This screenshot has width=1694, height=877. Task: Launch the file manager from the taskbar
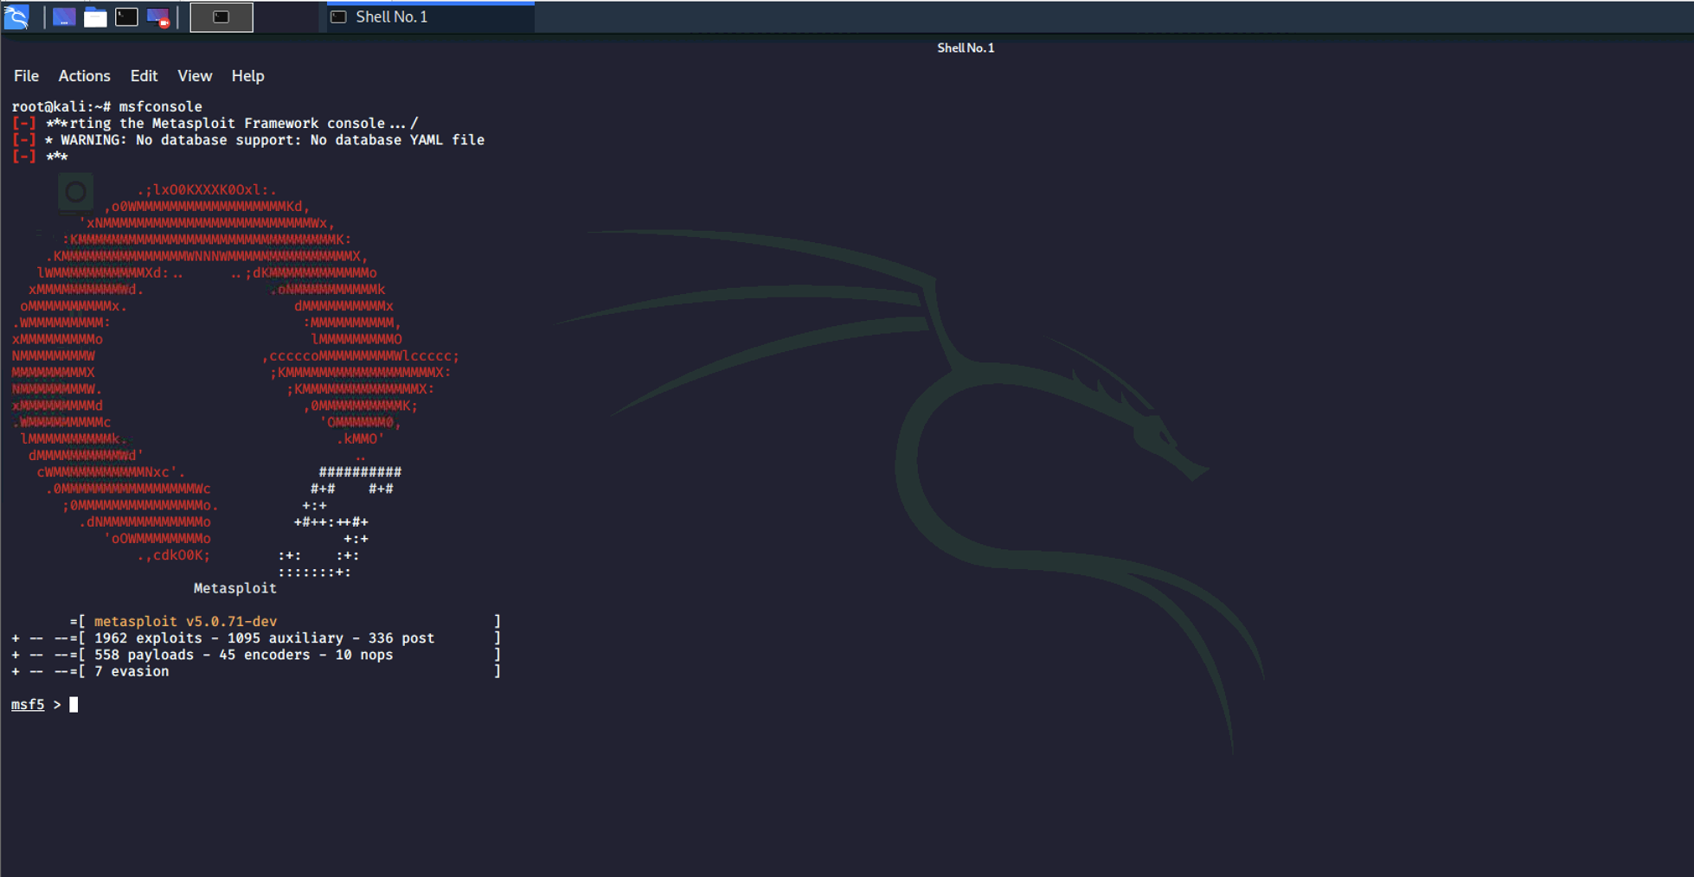pos(95,16)
